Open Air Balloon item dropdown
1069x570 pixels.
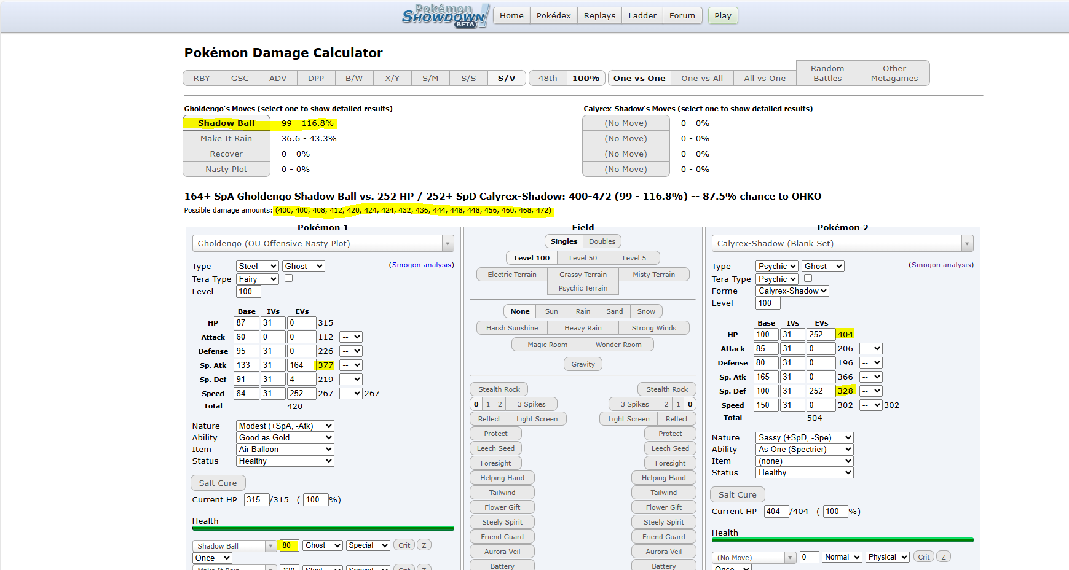pos(285,449)
